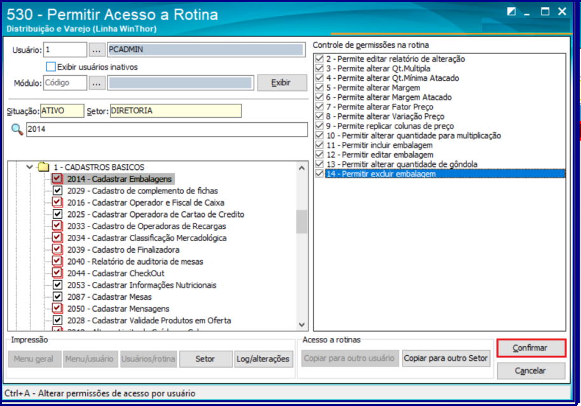The width and height of the screenshot is (581, 406).
Task: Click the Usuários/rotina button
Action: click(x=149, y=359)
